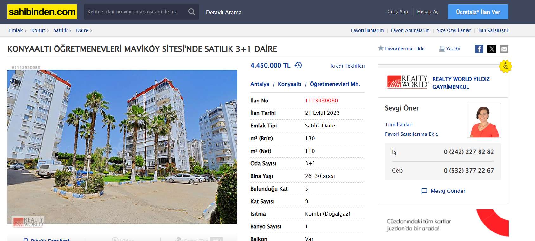Click the printer icon
The image size is (535, 241).
(x=442, y=49)
